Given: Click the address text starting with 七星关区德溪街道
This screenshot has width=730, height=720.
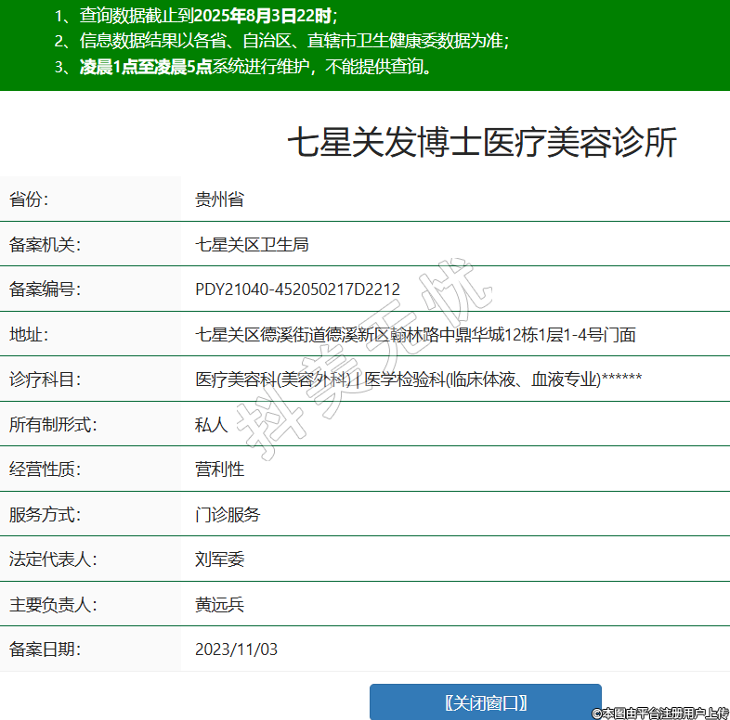Looking at the screenshot, I should tap(415, 334).
